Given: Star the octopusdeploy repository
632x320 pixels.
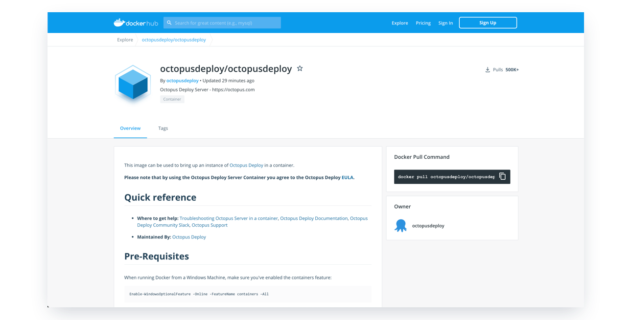Looking at the screenshot, I should (x=300, y=68).
